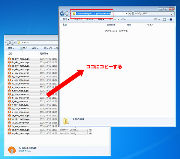The image size is (180, 159).
Task: Click the Back arrow in ovpn window
Action: click(x=7, y=42)
